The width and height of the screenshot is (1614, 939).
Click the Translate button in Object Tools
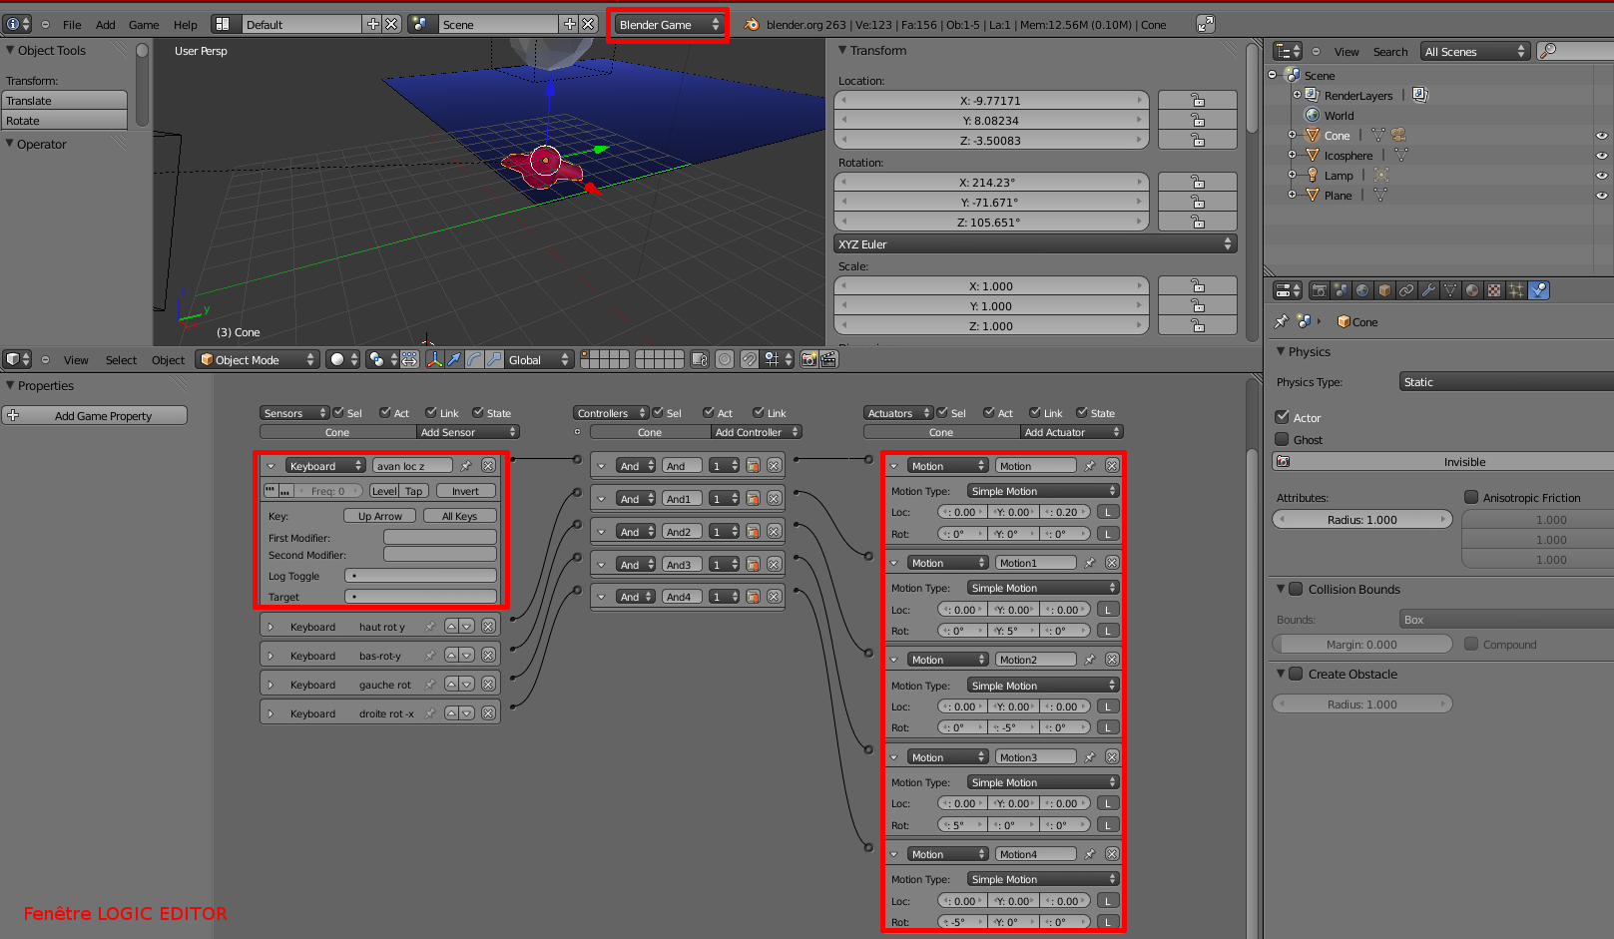64,101
